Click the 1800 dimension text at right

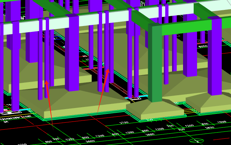tap(221, 122)
